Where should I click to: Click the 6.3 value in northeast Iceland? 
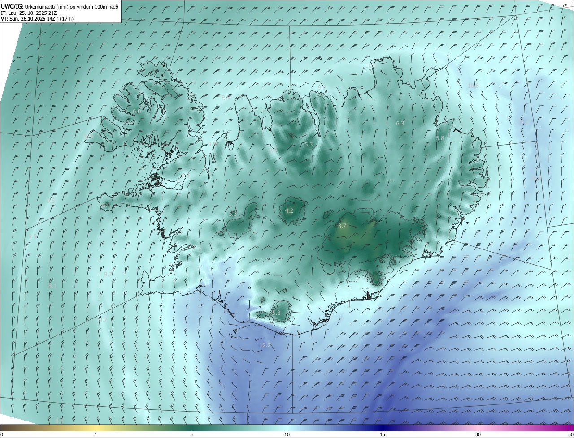pos(400,123)
